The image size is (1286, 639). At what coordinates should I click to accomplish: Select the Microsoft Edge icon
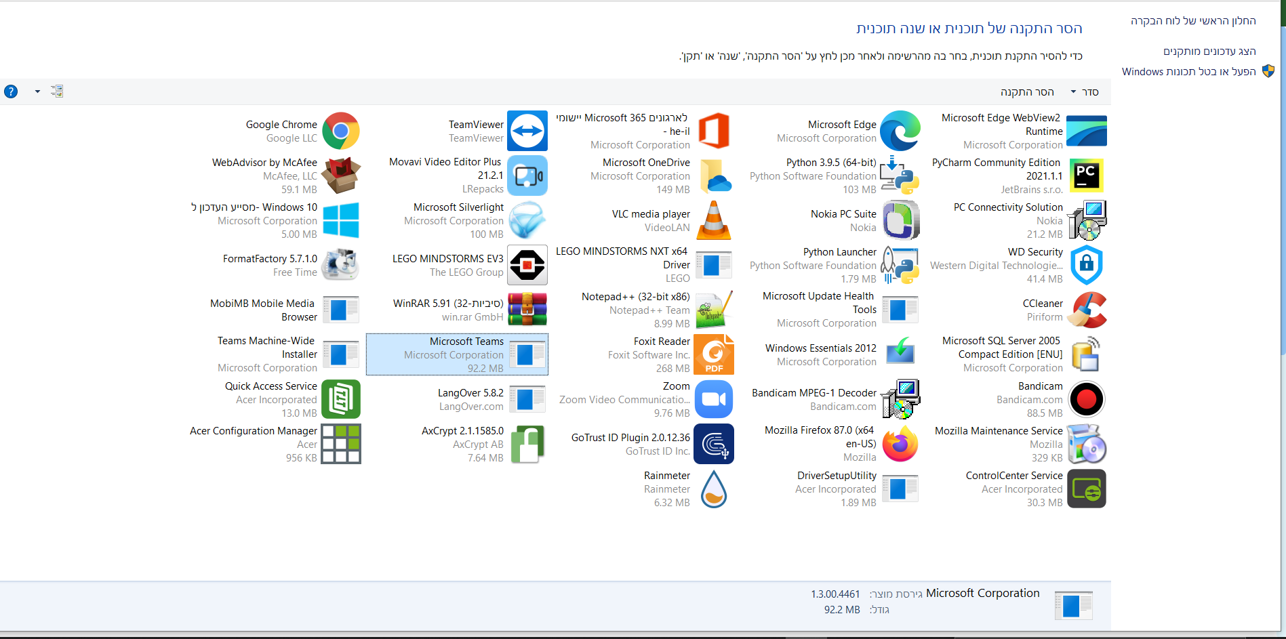(x=900, y=131)
